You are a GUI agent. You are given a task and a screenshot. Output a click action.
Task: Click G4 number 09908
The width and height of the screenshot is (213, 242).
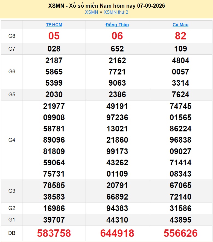pos(54,117)
